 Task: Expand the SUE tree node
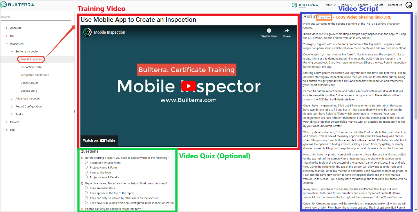pos(7,130)
